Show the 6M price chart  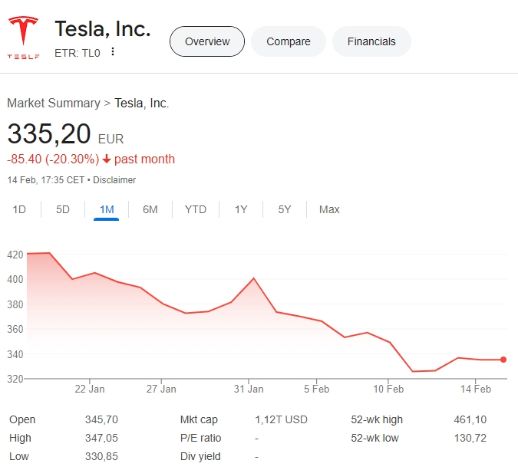[150, 209]
